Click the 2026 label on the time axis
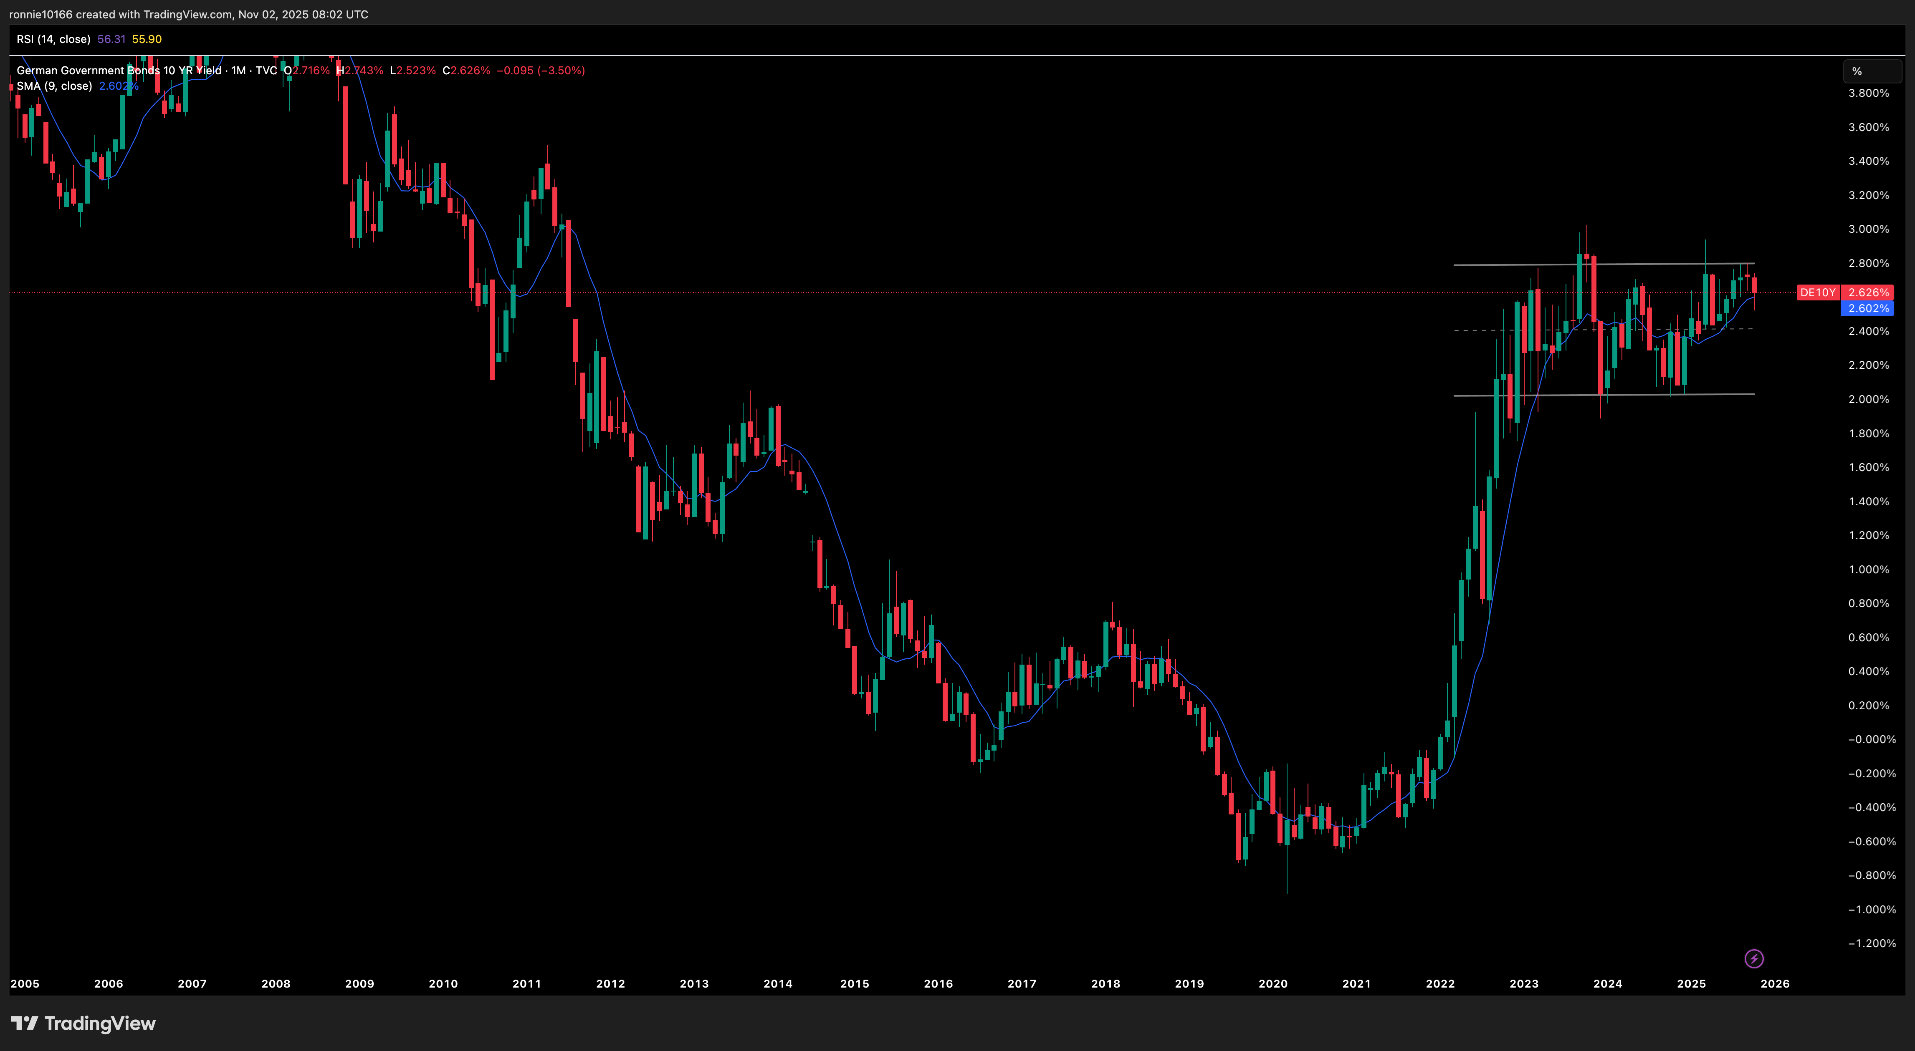Viewport: 1915px width, 1051px height. click(x=1774, y=983)
